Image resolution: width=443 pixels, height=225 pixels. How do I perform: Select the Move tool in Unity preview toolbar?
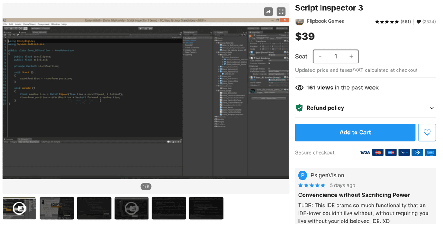[x=11, y=29]
